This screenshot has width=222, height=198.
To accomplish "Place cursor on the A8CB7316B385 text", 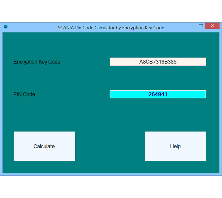I will coord(158,62).
